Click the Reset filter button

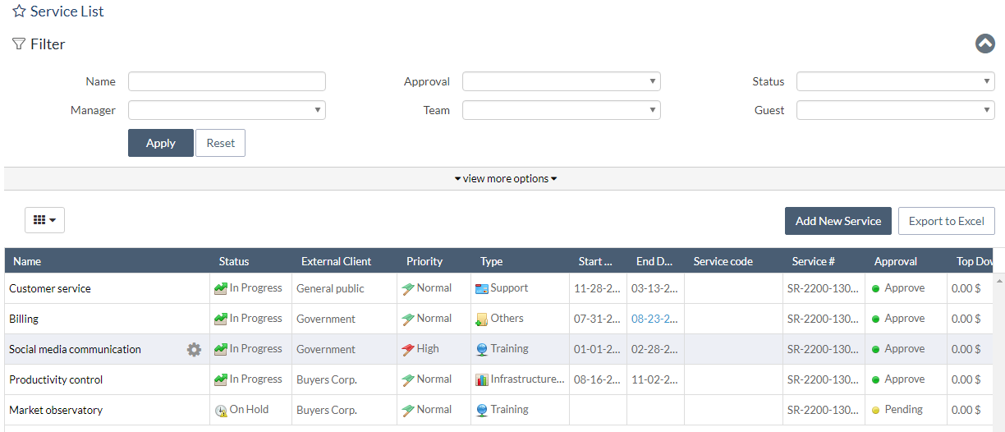coord(220,143)
